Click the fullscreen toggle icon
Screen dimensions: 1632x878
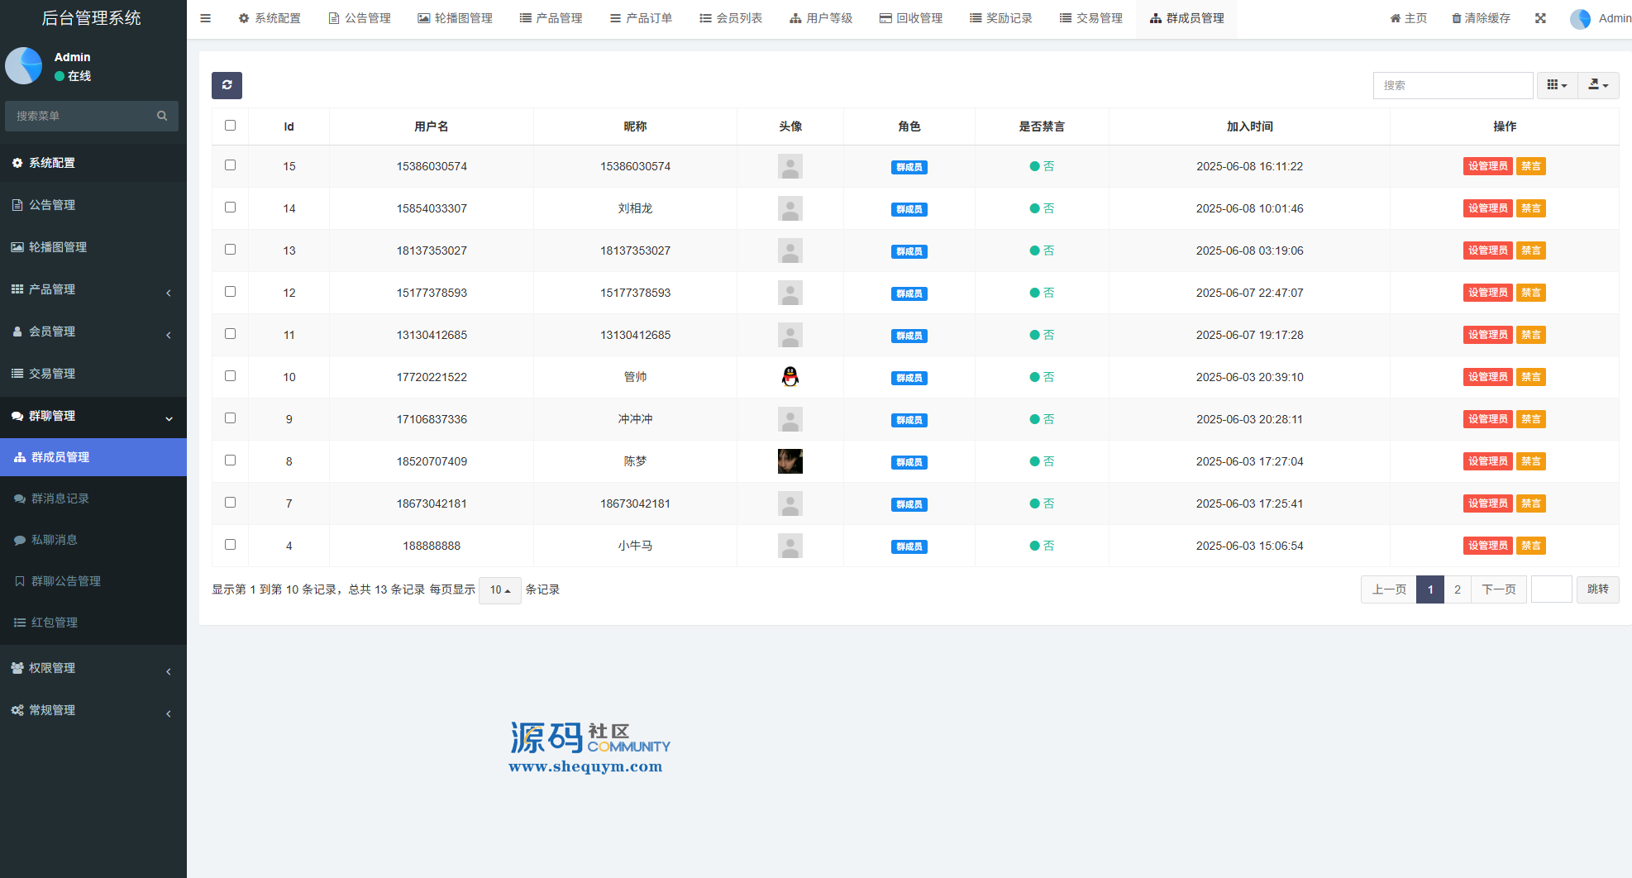click(x=1540, y=18)
